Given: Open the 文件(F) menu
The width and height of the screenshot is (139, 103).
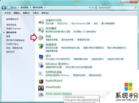Looking at the screenshot, I should click(8, 13).
